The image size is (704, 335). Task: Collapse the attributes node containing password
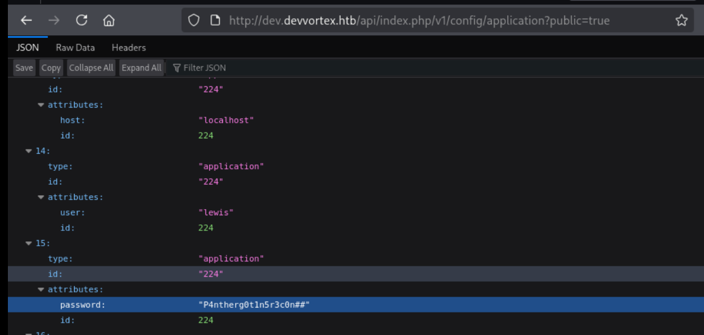pyautogui.click(x=41, y=289)
